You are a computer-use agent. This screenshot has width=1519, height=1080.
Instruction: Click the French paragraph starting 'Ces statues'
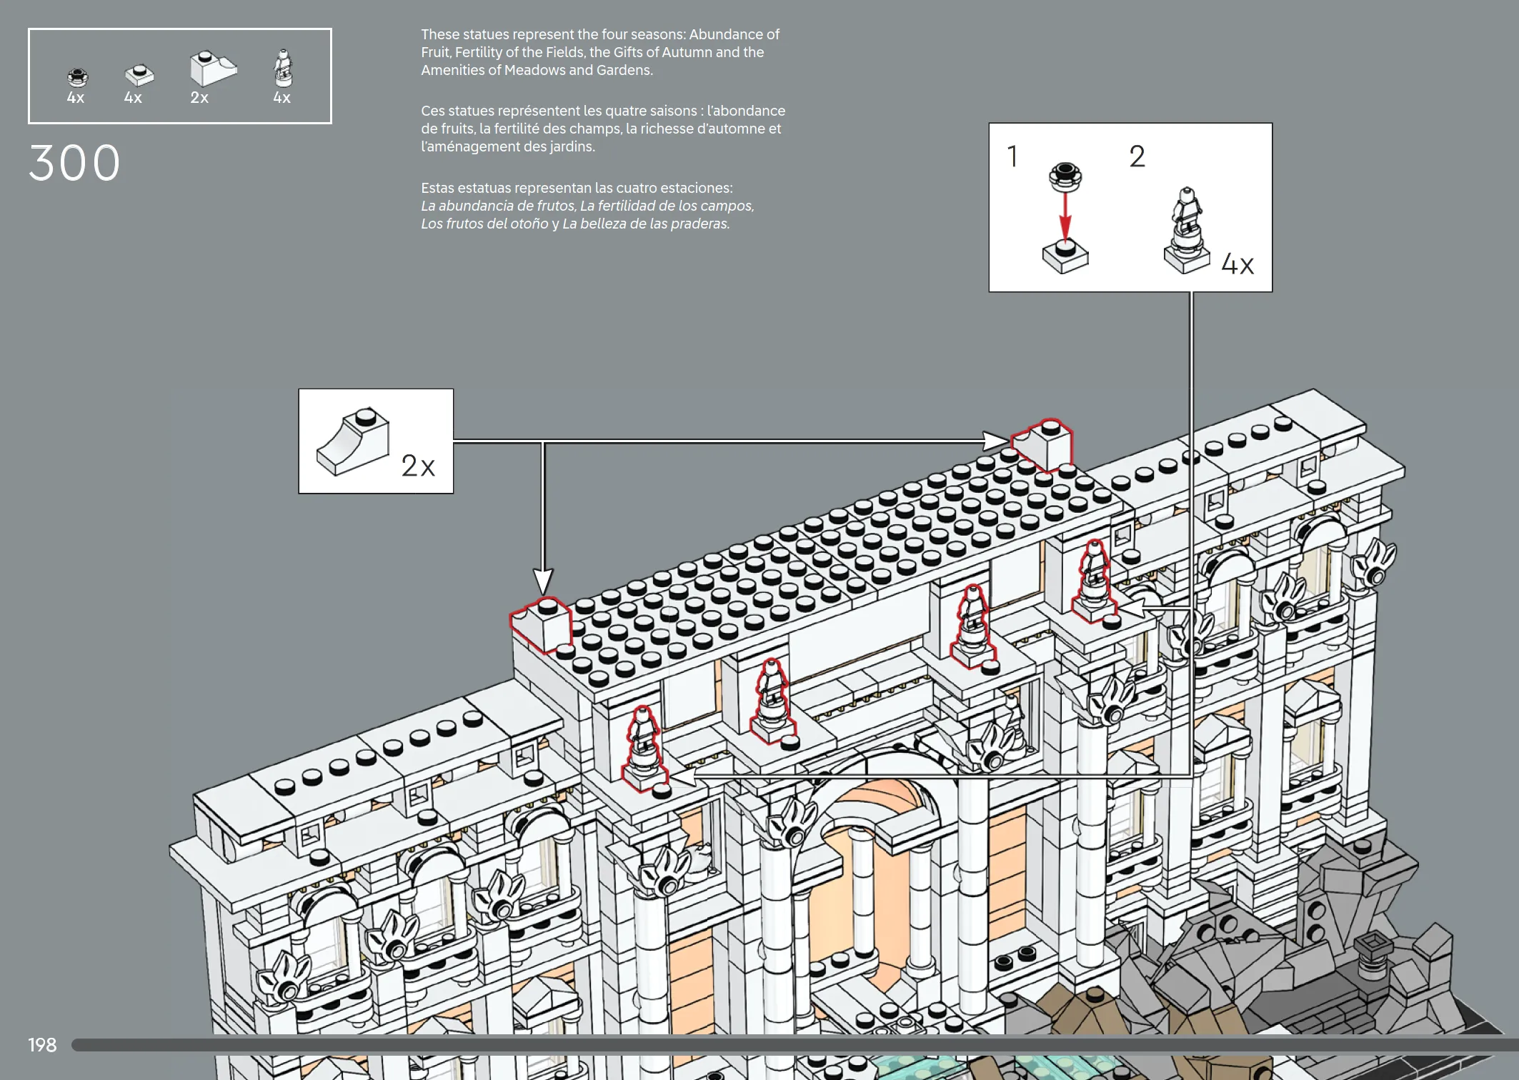[603, 129]
